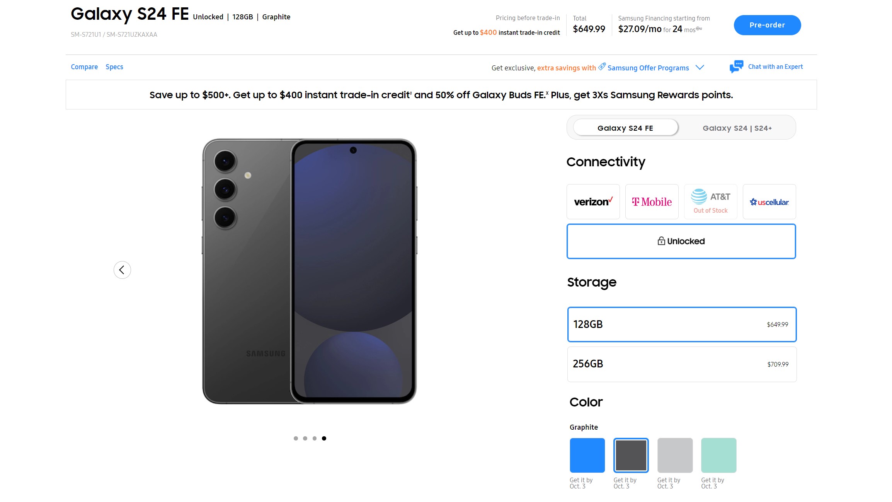The image size is (892, 502).
Task: Open the Specs tab
Action: (114, 67)
